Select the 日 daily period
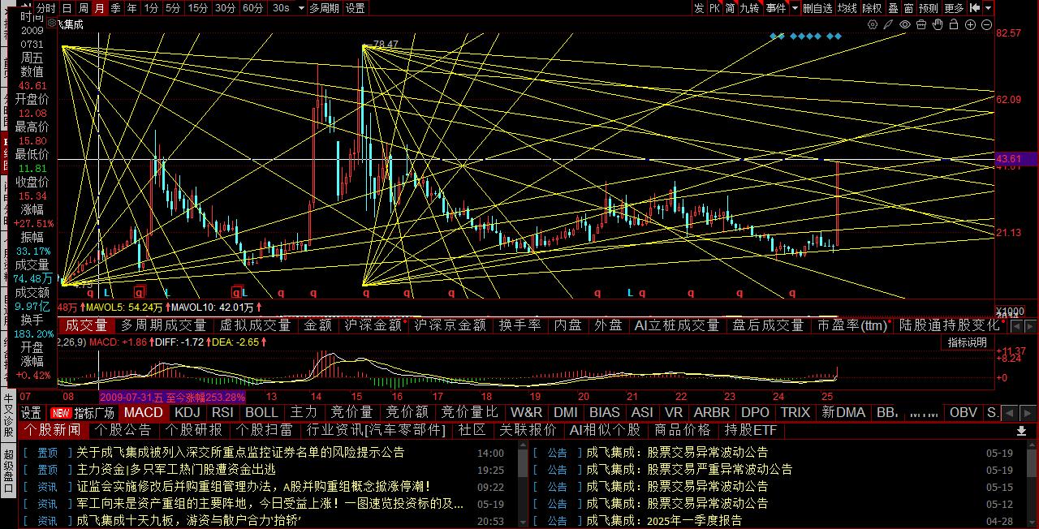The image size is (1039, 529). tap(67, 8)
